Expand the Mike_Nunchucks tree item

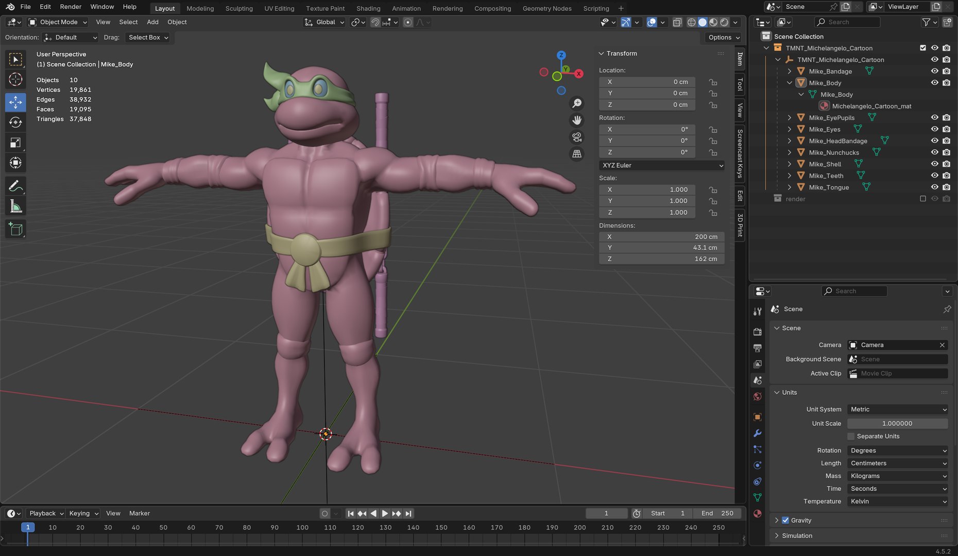[x=789, y=152]
